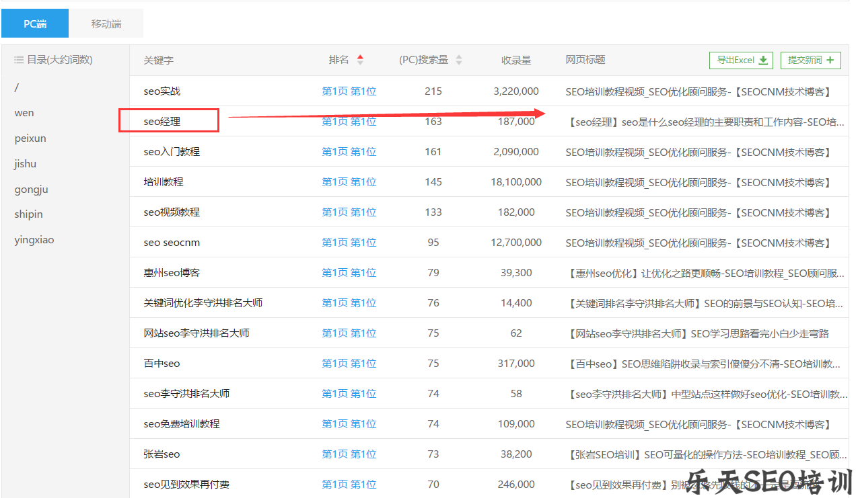Sort by (PC)搜索量 column arrow
858x498 pixels.
[459, 60]
